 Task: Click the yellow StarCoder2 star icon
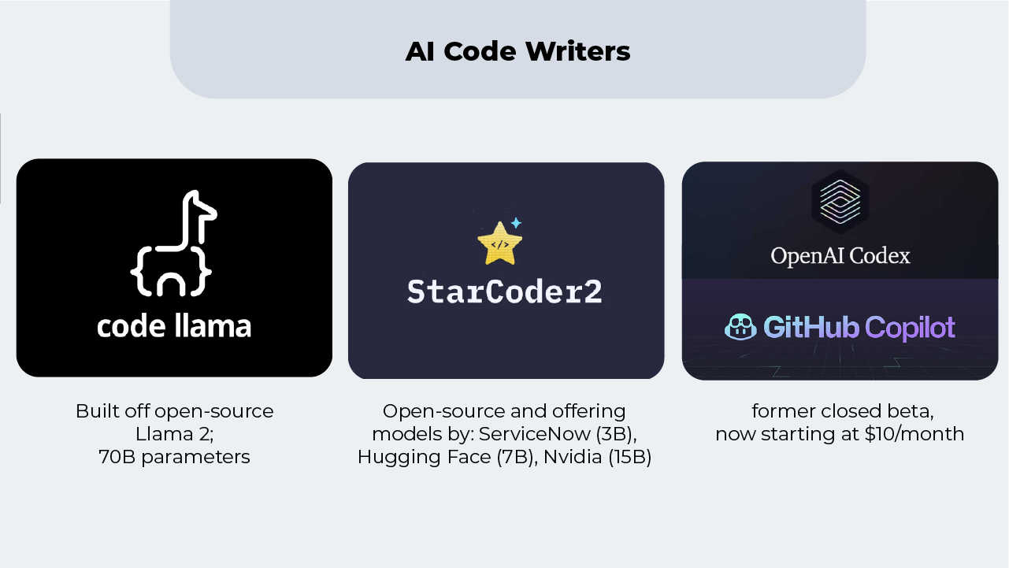499,243
